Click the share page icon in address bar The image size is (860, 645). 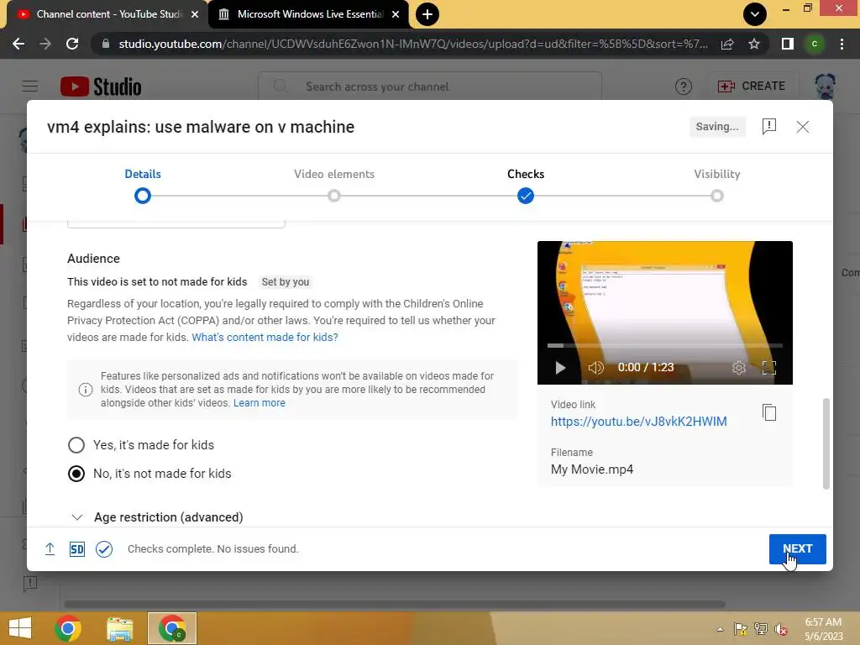[x=727, y=44]
